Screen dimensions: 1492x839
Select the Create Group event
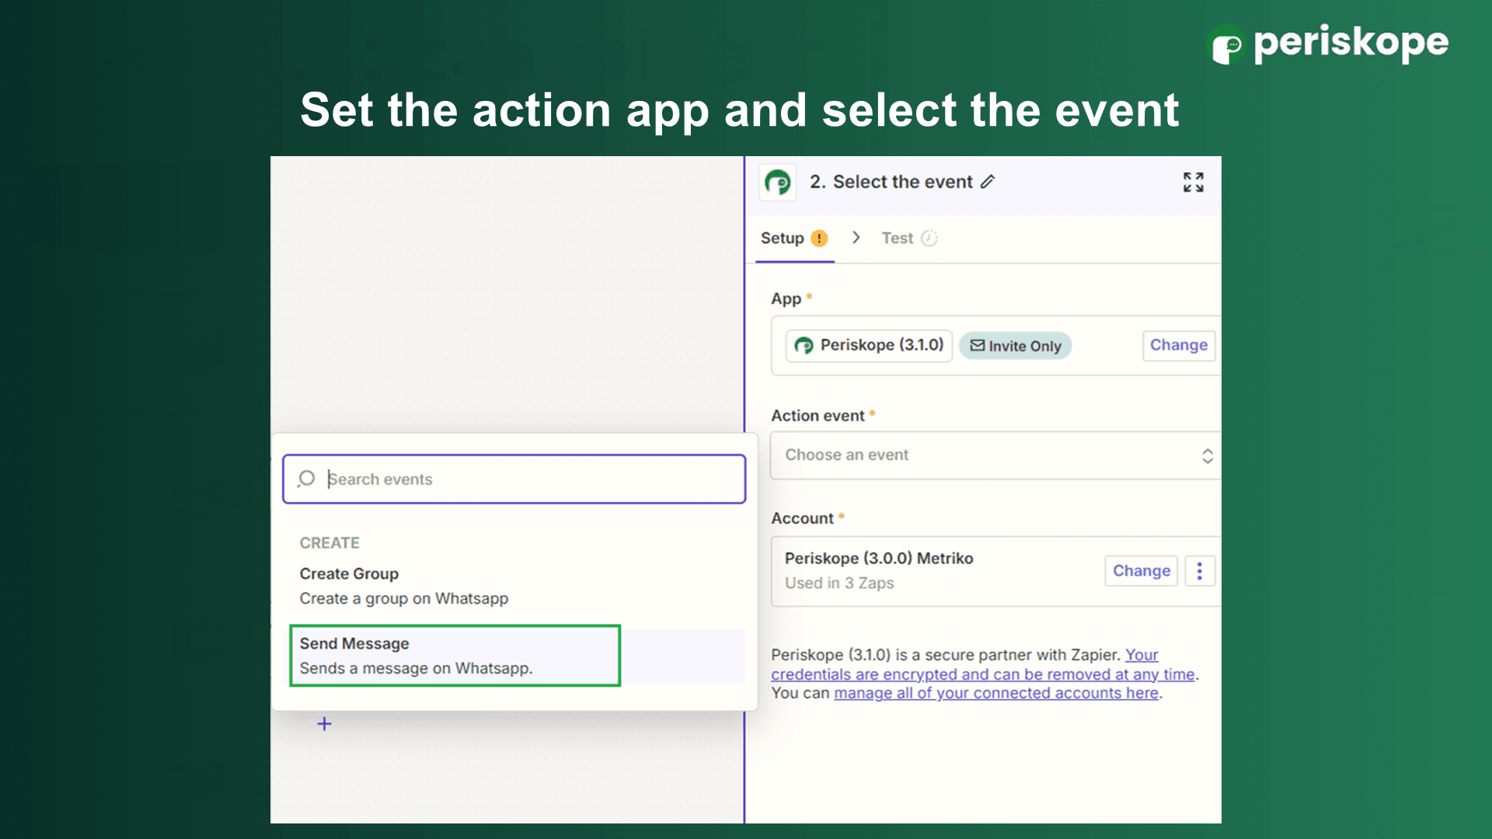pos(404,586)
